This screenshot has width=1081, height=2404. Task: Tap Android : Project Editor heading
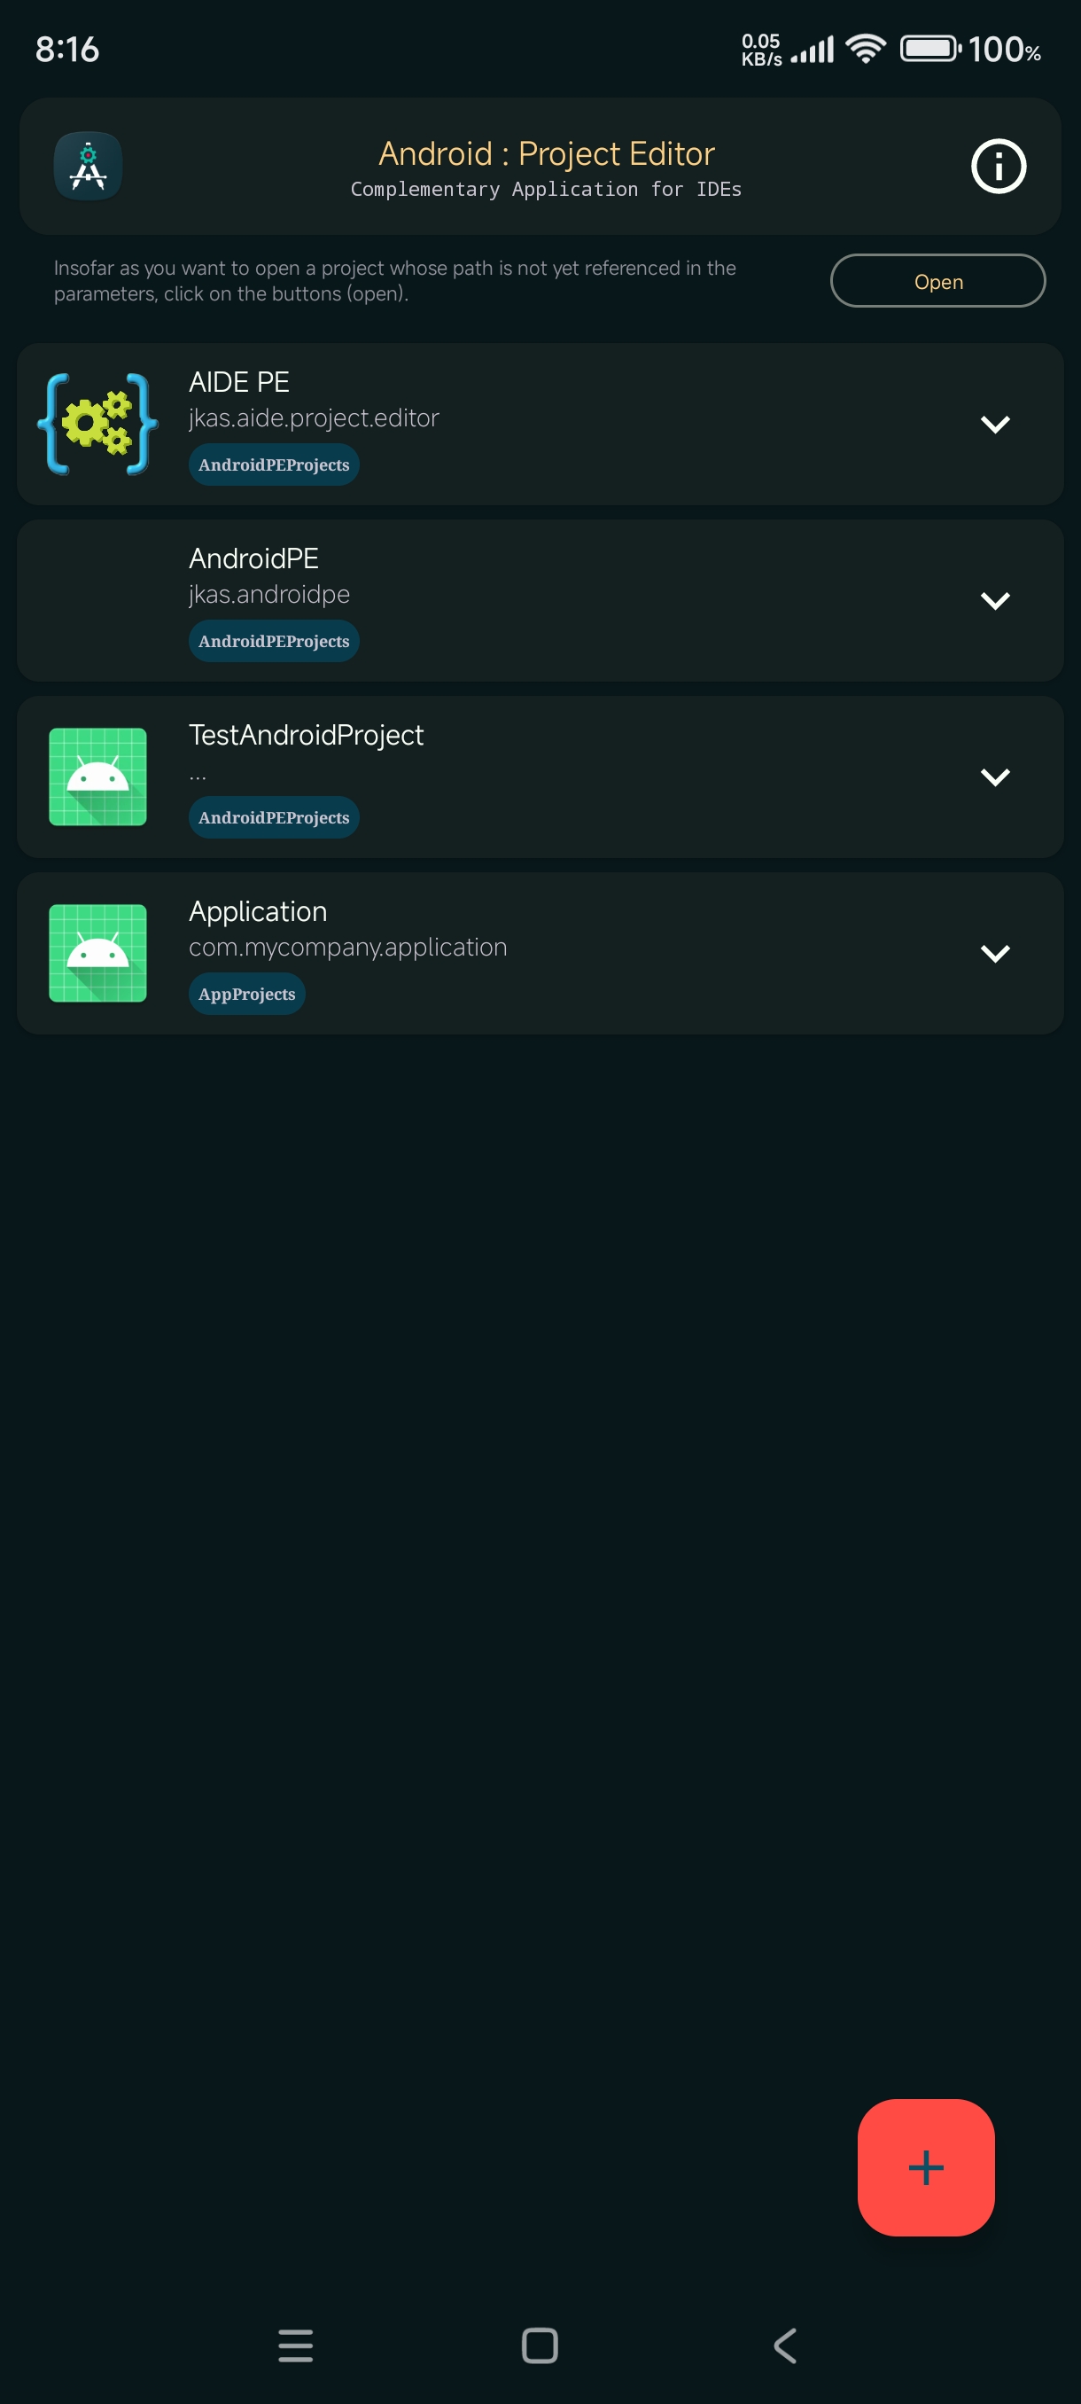[x=547, y=153]
